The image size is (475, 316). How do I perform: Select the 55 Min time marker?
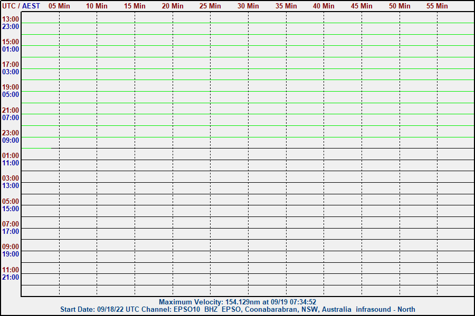coord(437,6)
